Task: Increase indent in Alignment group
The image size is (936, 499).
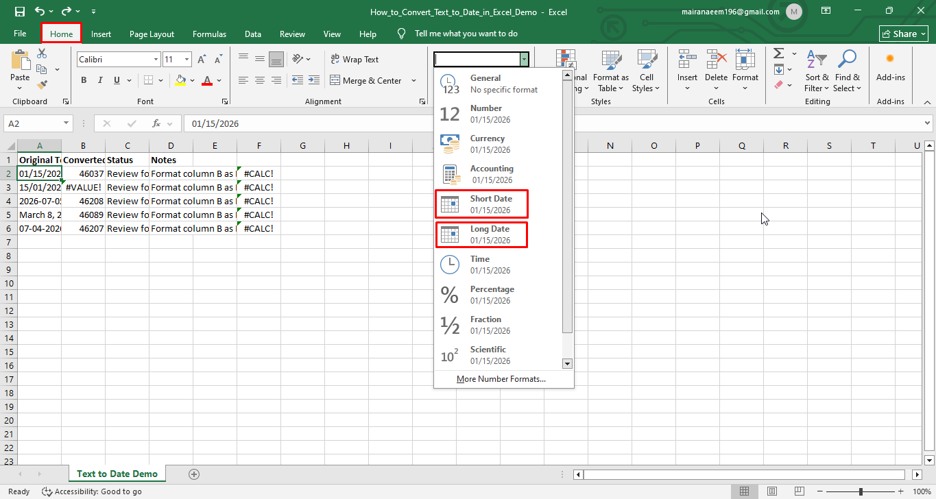Action: [x=313, y=80]
